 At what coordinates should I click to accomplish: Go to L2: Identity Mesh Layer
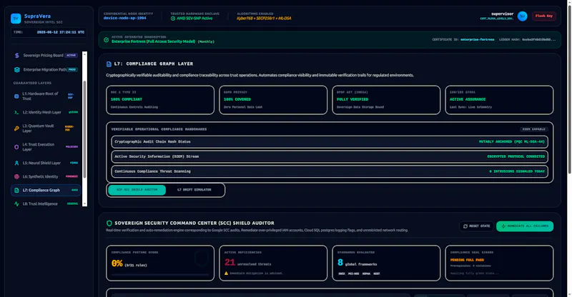click(x=46, y=112)
